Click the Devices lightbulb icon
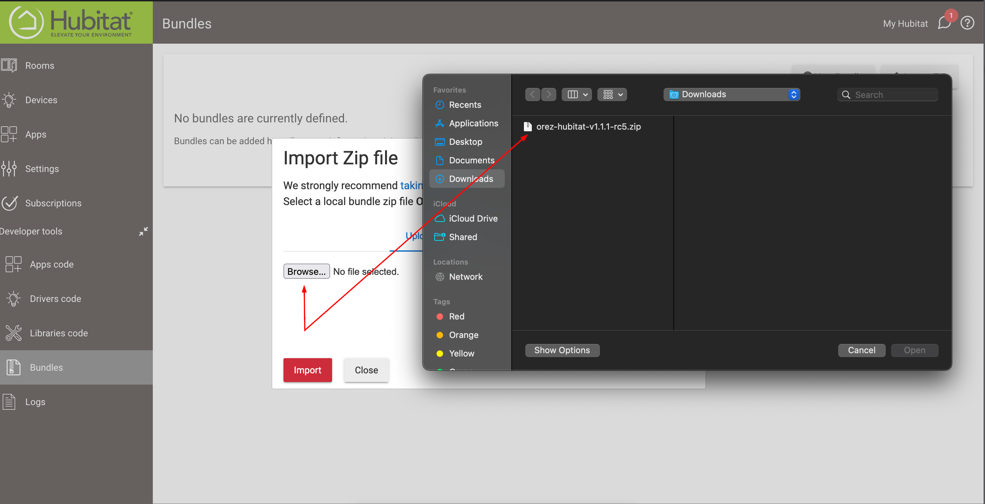 (x=9, y=100)
